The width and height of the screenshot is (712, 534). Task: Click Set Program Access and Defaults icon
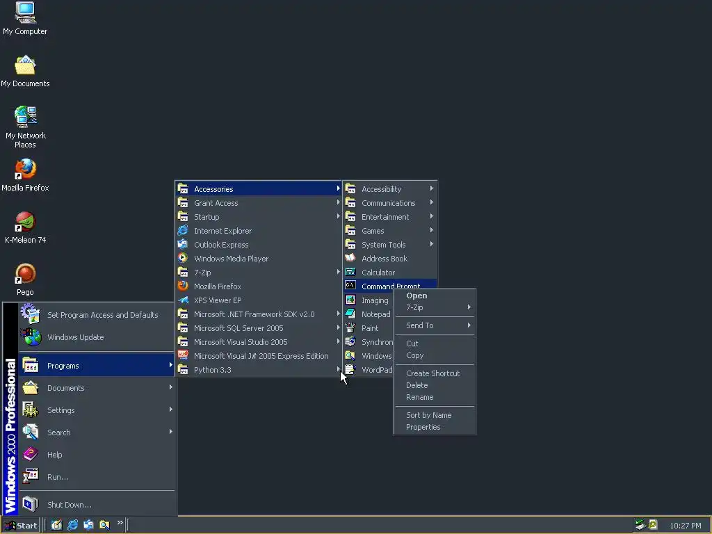pos(31,314)
